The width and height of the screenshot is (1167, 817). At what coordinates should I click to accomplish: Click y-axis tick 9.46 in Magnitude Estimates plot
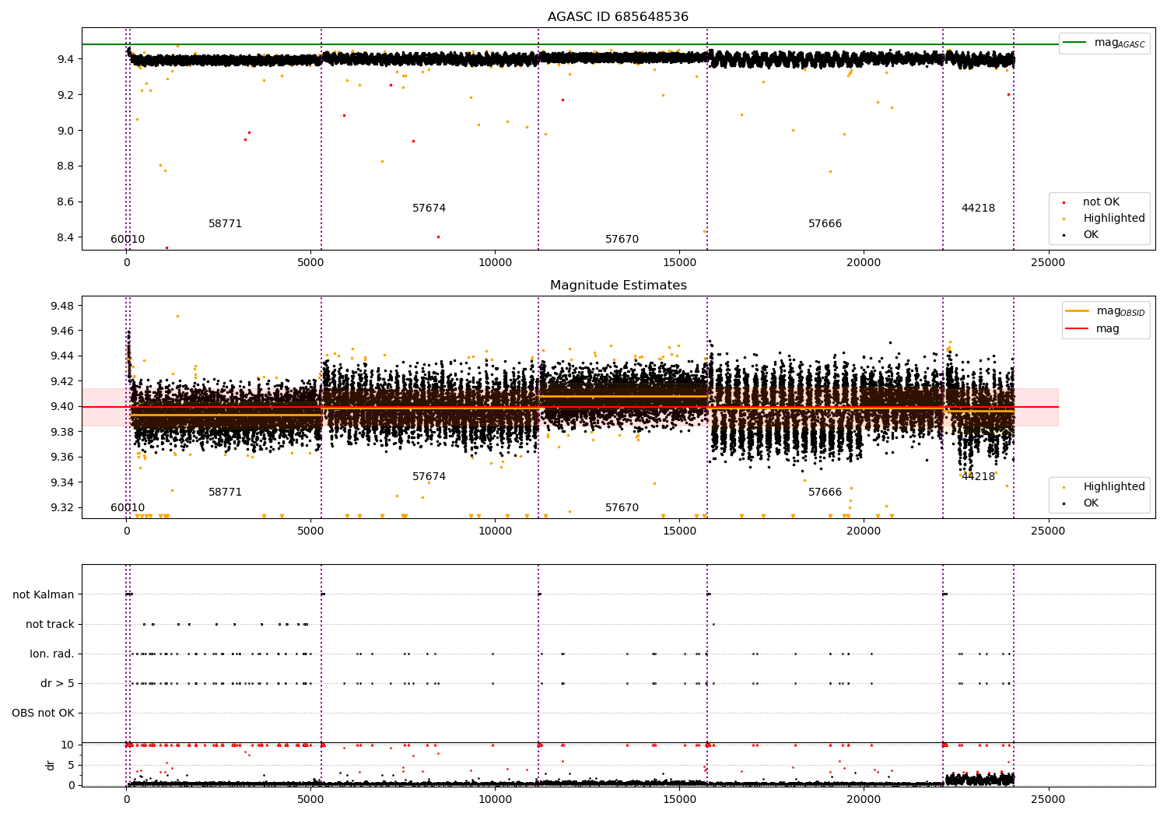pos(62,331)
